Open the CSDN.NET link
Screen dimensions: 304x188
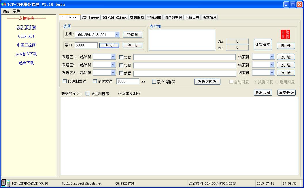pos(27,36)
